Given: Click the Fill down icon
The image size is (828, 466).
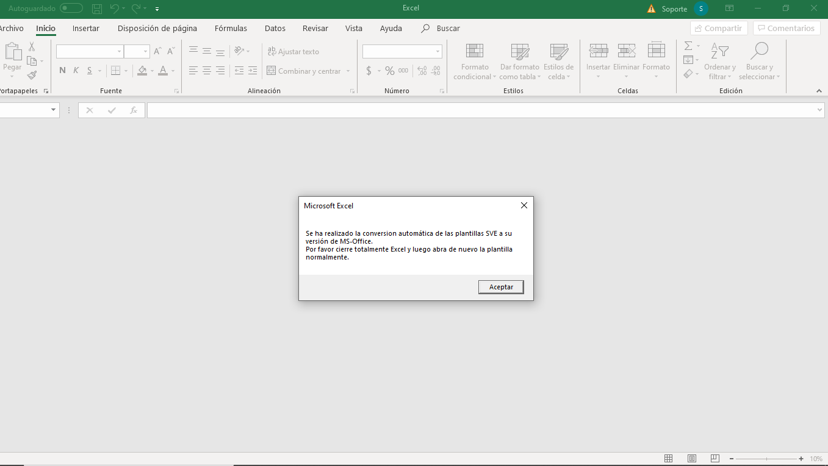Looking at the screenshot, I should click(x=688, y=60).
